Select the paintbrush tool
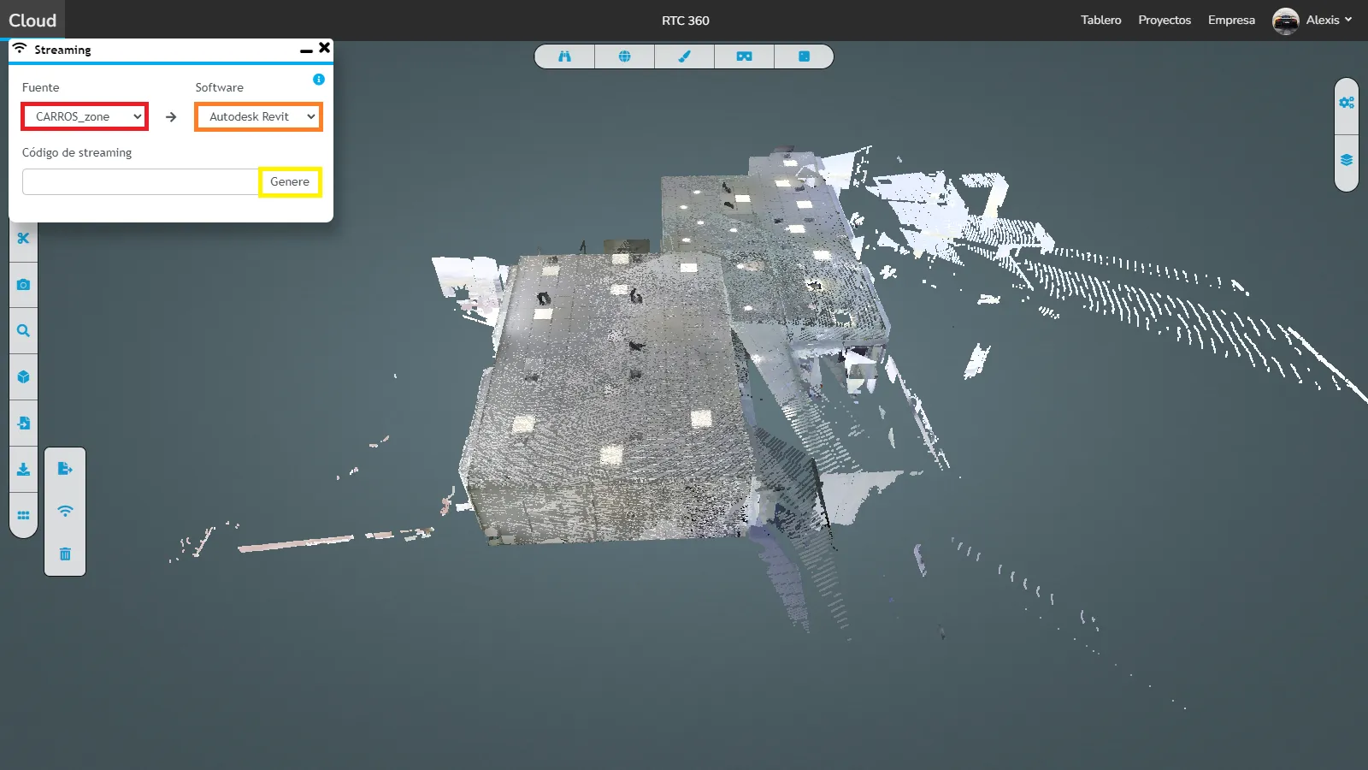Viewport: 1368px width, 770px height. point(684,56)
